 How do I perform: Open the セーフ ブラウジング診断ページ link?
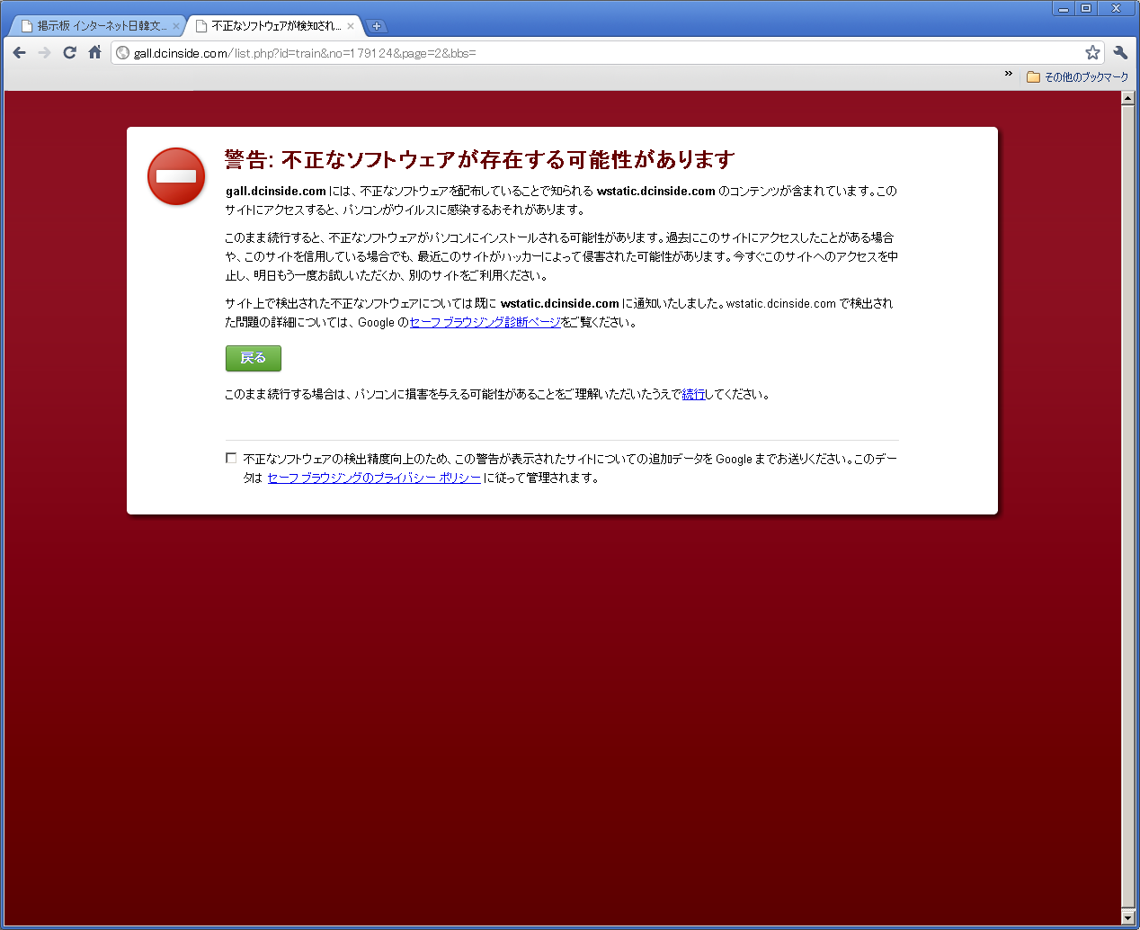click(485, 322)
